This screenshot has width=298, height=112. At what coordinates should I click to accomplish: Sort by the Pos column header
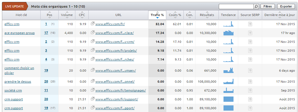[49, 15]
